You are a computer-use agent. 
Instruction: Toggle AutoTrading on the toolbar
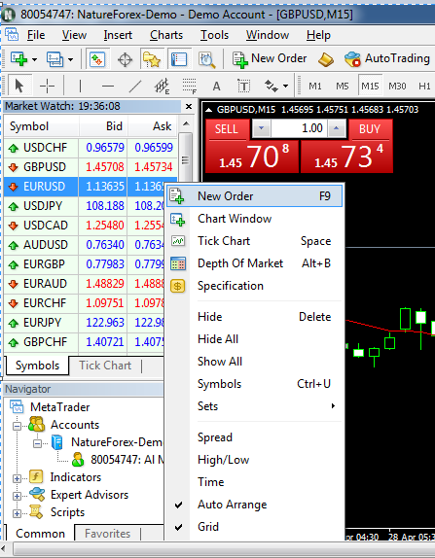pos(387,58)
